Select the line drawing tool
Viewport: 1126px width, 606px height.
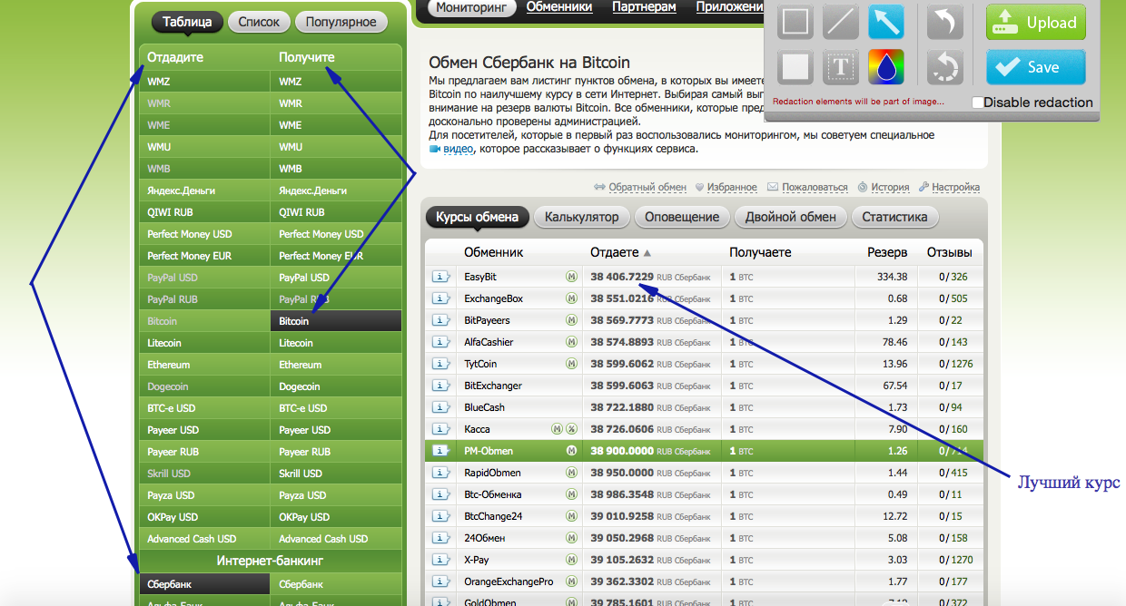[x=841, y=22]
